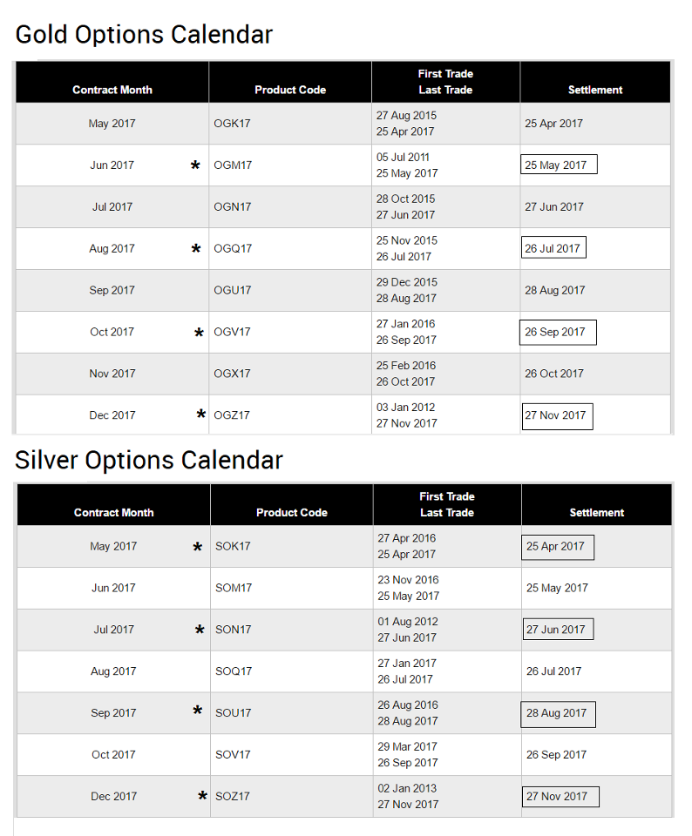
Task: Click the Silver table Settlement column header
Action: point(596,512)
